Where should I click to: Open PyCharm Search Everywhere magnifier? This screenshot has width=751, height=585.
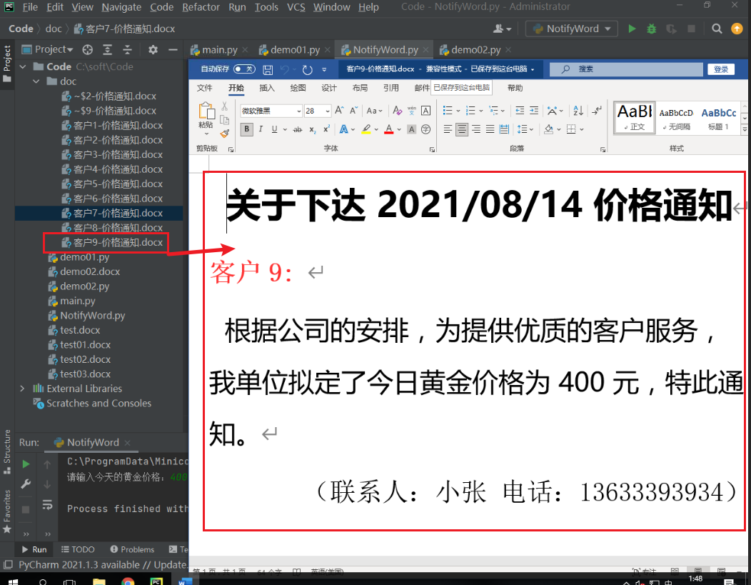717,29
